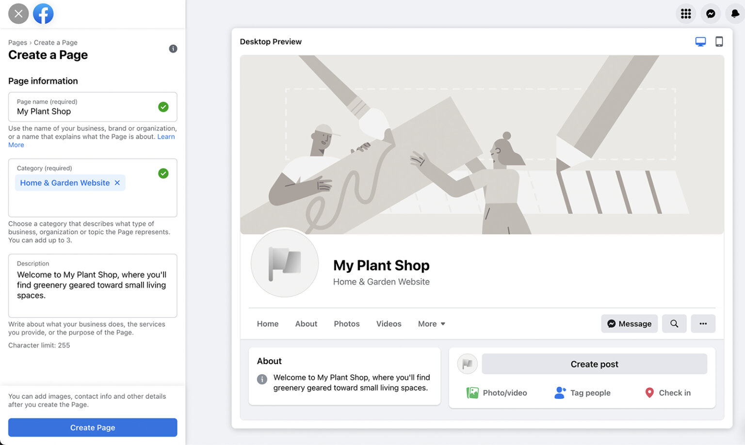Open the Learn More link
The image size is (745, 445).
click(x=166, y=136)
